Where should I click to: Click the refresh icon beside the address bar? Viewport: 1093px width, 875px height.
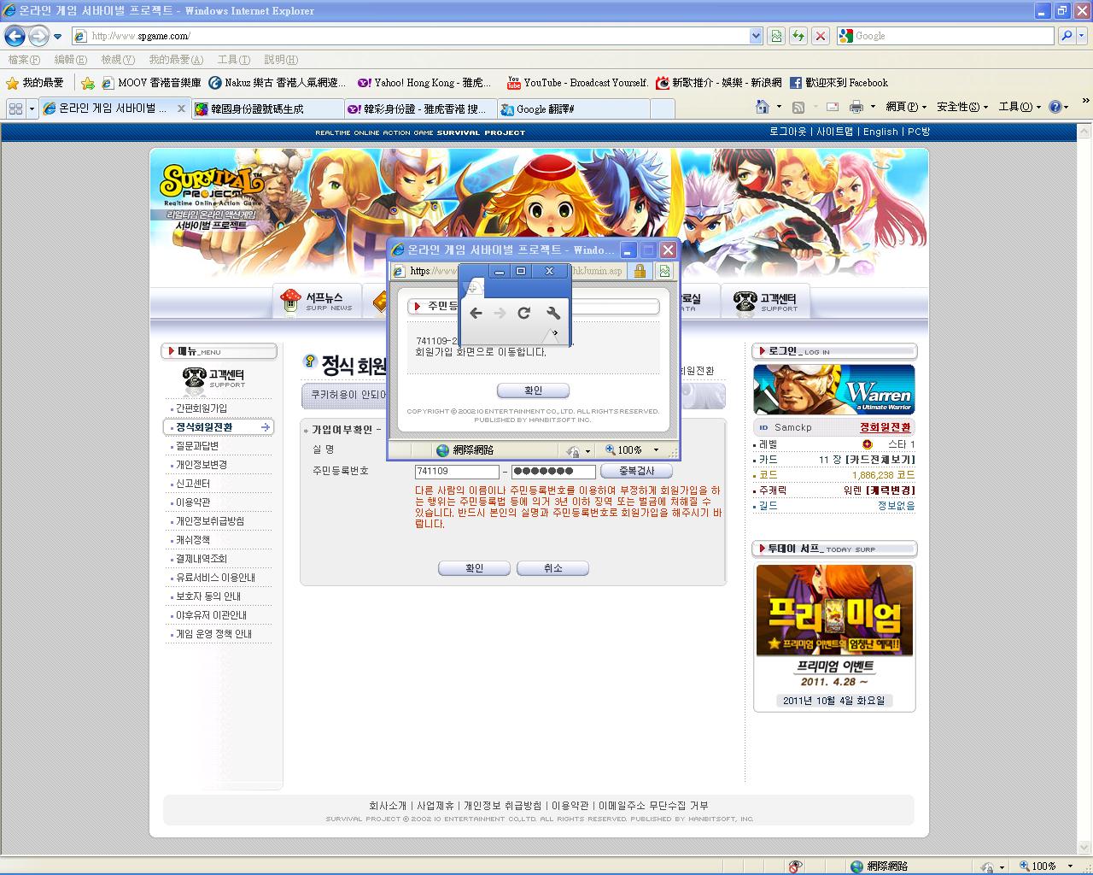tap(798, 36)
